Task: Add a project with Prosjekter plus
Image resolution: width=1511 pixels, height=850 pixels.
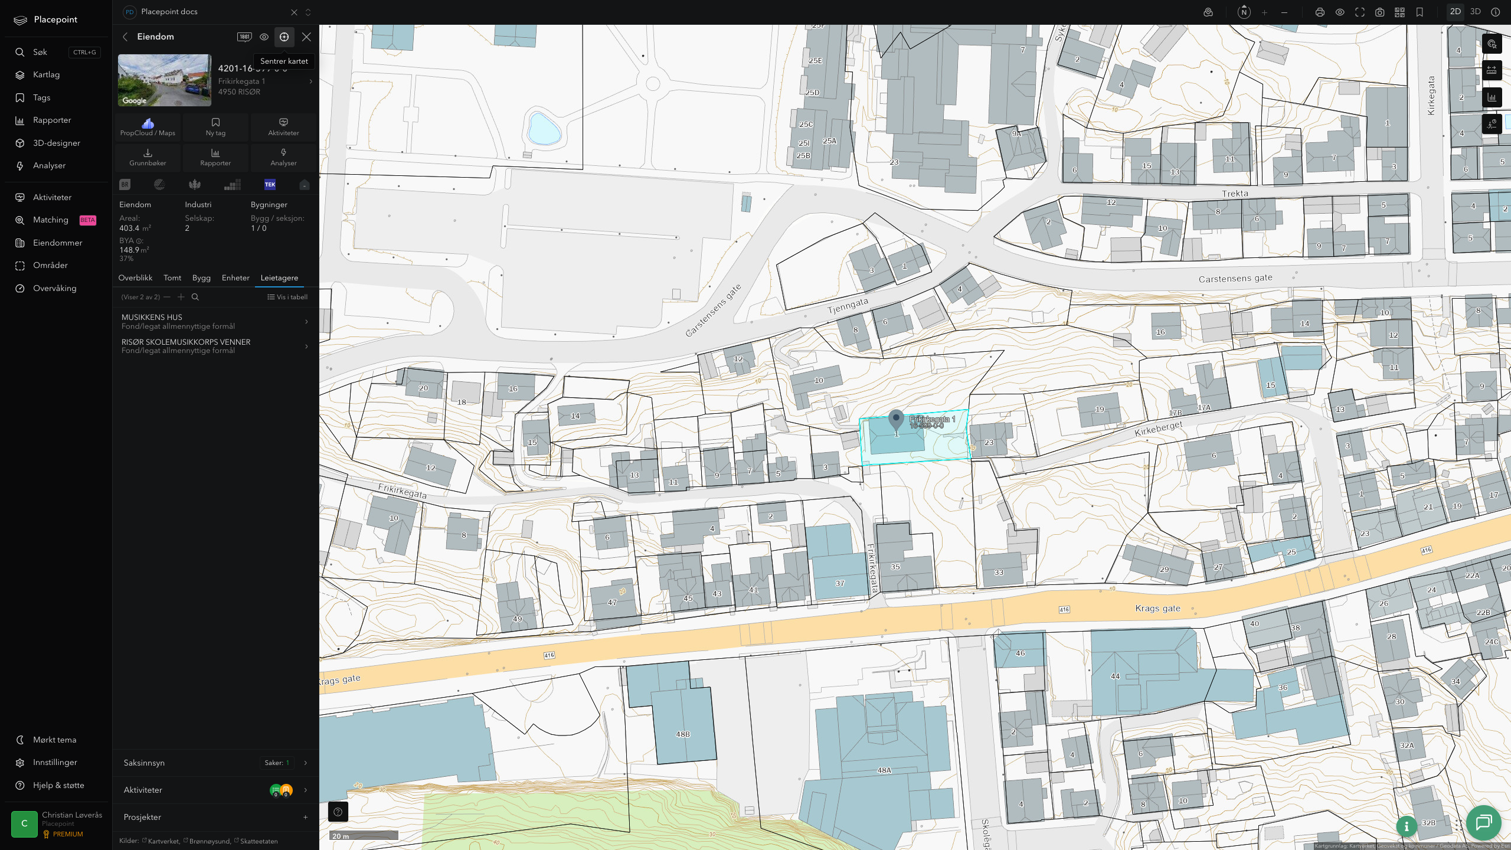Action: [305, 818]
